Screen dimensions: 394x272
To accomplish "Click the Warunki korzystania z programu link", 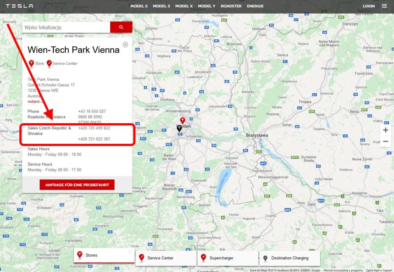I will click(x=343, y=270).
